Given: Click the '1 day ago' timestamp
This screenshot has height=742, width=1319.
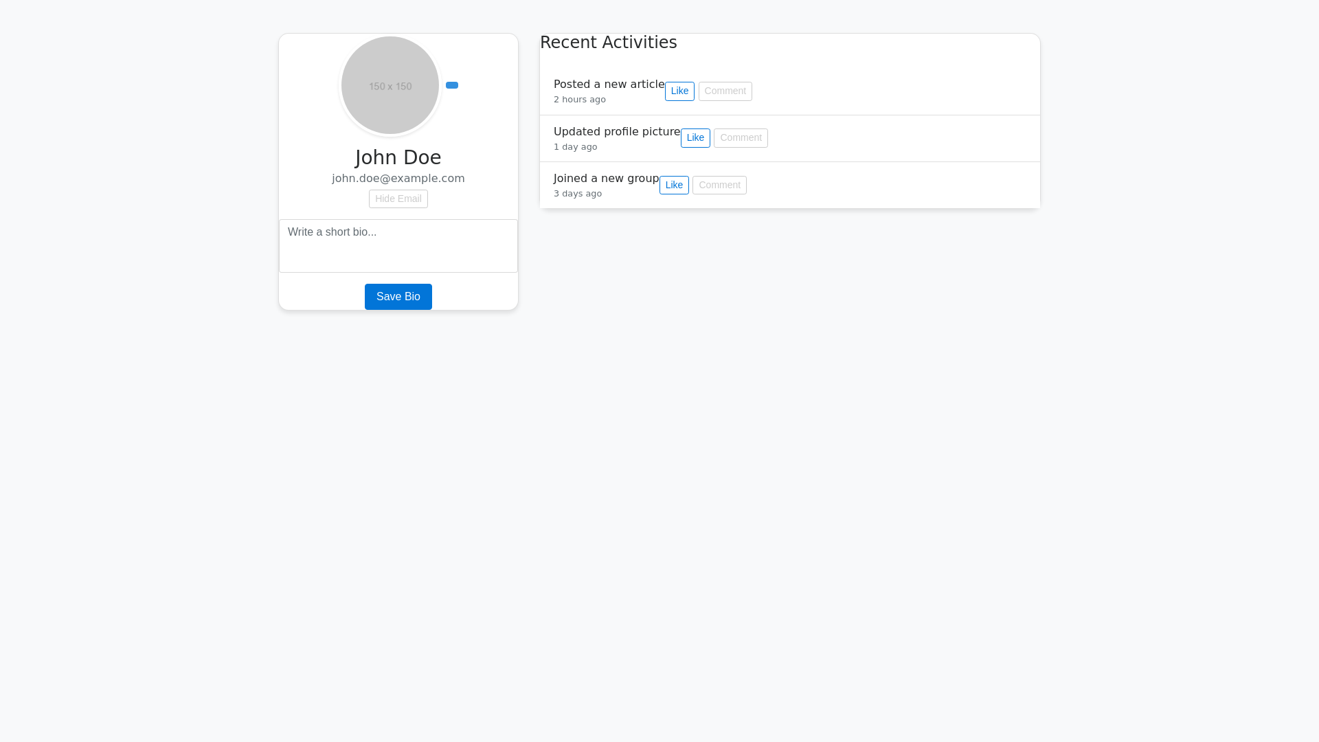Looking at the screenshot, I should (x=575, y=147).
